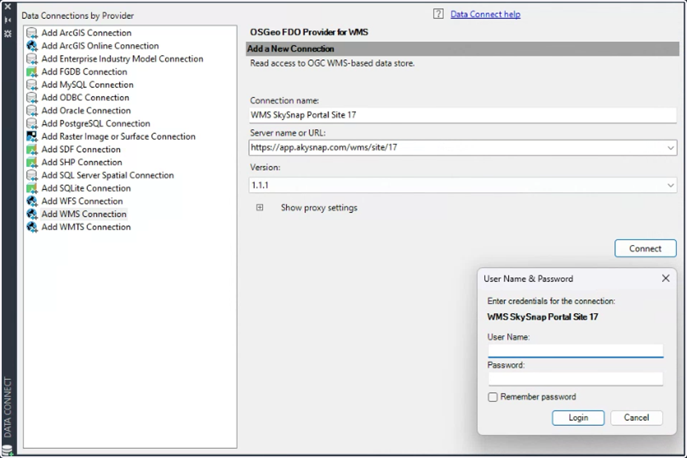Image resolution: width=687 pixels, height=458 pixels.
Task: Select Add FGDB Connection text
Action: 84,72
